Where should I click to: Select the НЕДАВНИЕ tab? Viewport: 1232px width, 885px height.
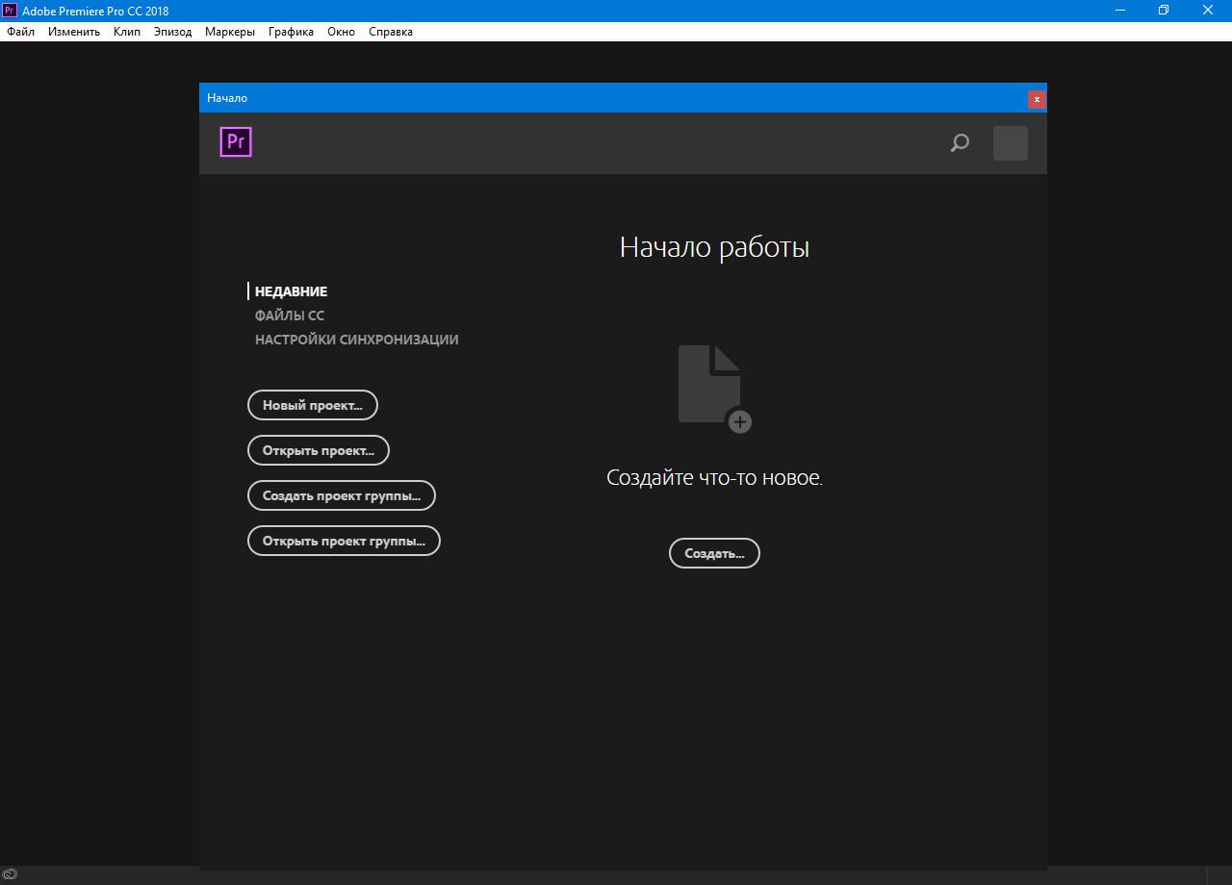click(x=291, y=291)
